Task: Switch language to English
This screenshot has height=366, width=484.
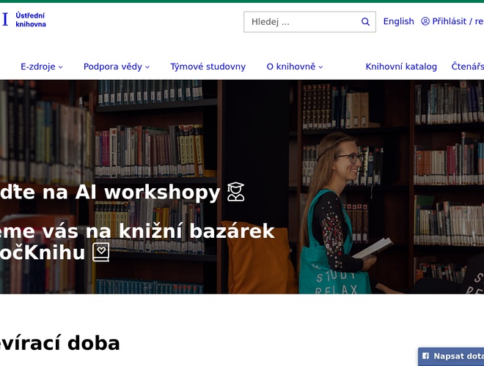Action: point(398,21)
